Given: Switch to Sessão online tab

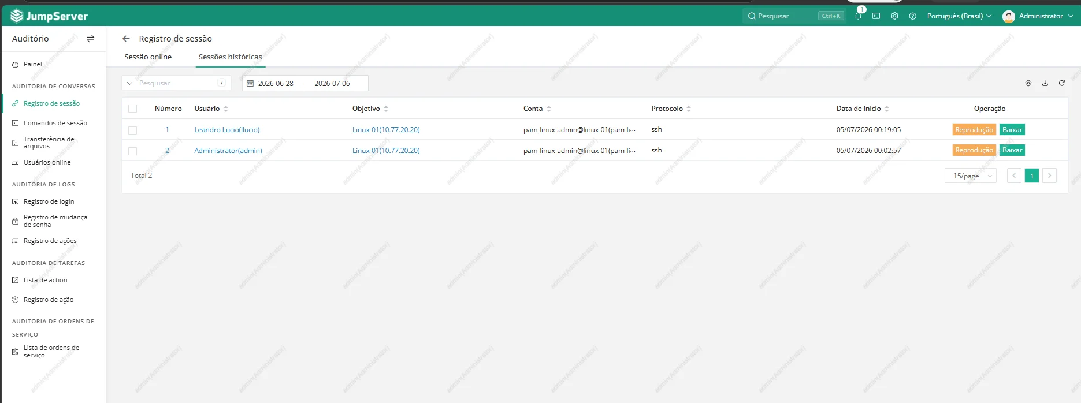Looking at the screenshot, I should [148, 57].
